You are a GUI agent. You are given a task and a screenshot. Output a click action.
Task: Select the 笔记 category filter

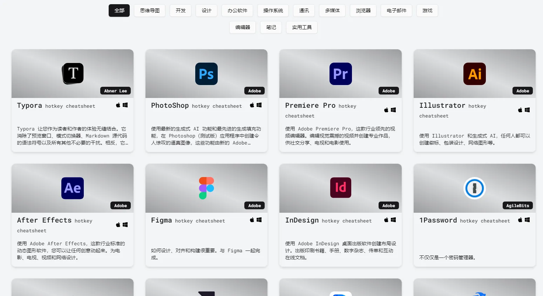(x=271, y=27)
